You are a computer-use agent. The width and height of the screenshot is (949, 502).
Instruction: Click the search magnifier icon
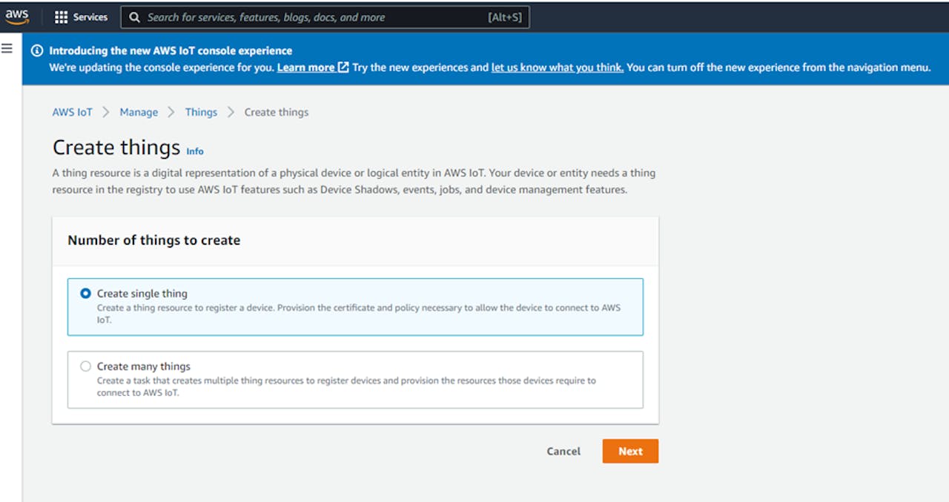[134, 17]
